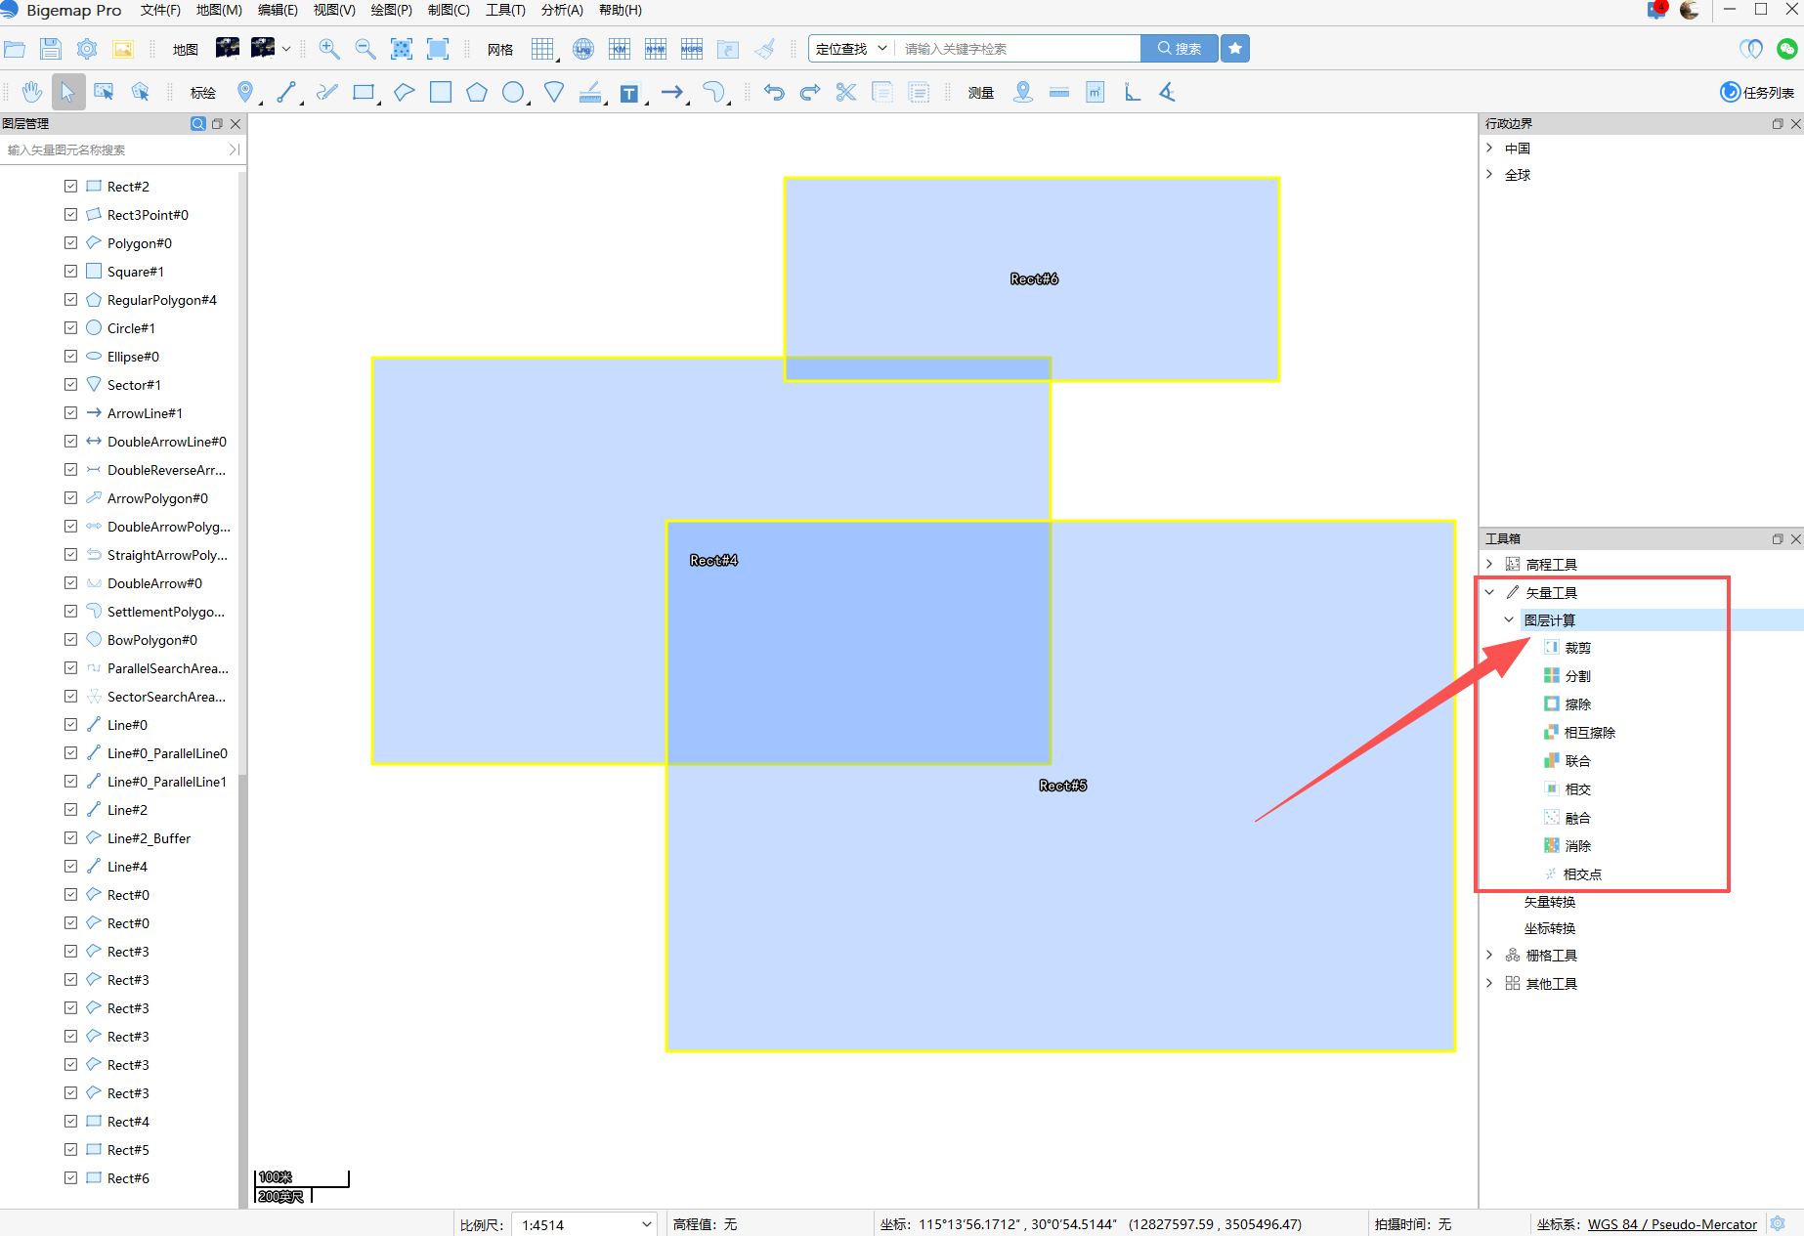Toggle the grid display icon
This screenshot has width=1804, height=1236.
[543, 49]
